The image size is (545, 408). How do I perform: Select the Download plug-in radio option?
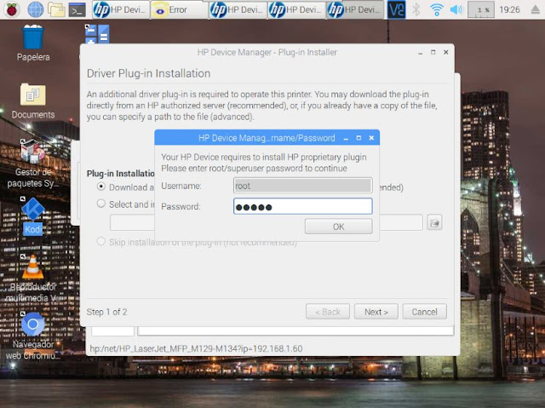pos(100,187)
